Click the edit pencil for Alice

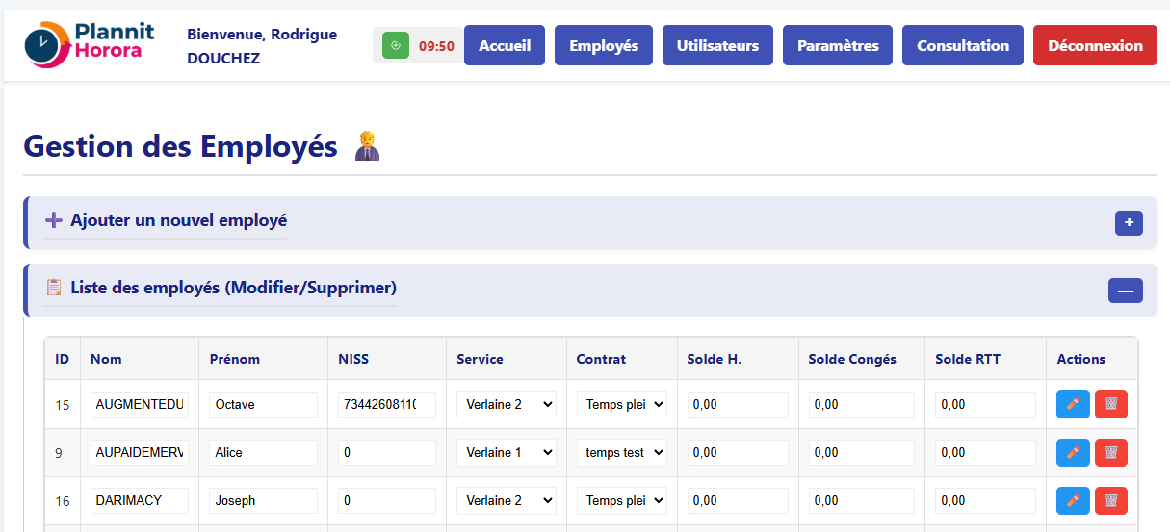click(1073, 453)
